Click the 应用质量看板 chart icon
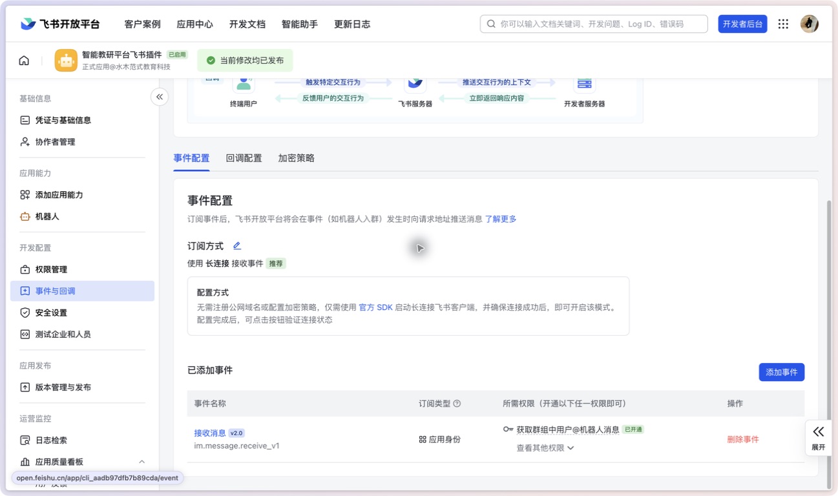 coord(25,462)
